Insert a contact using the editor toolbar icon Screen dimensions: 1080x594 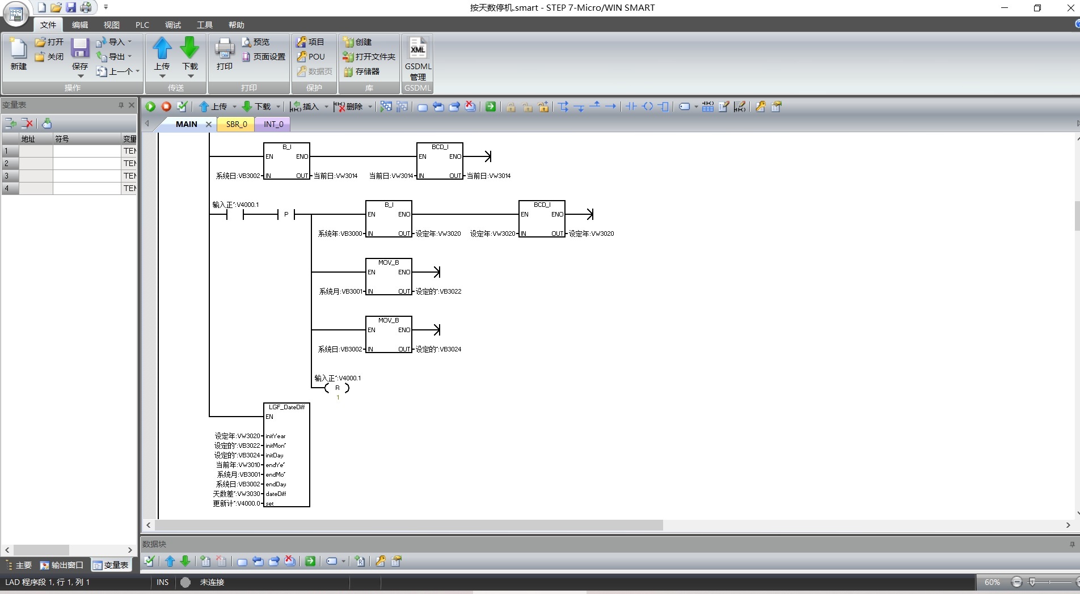(631, 107)
